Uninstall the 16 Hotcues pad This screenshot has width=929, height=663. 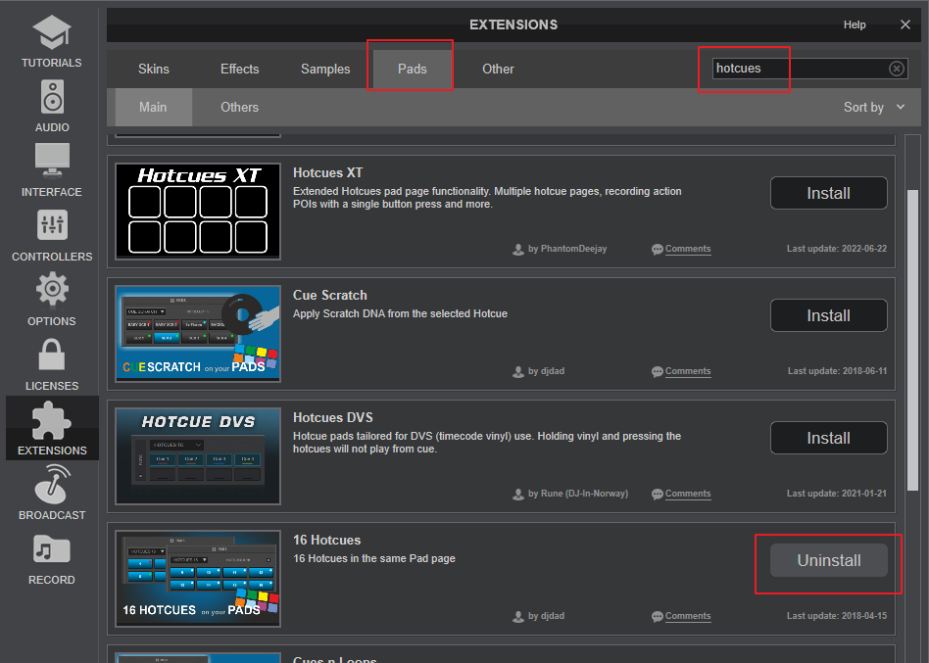(x=828, y=560)
